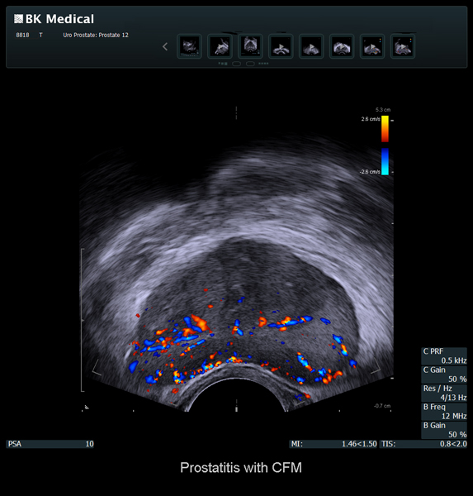Click the second rounded page indicator below thumbnails

[250, 64]
